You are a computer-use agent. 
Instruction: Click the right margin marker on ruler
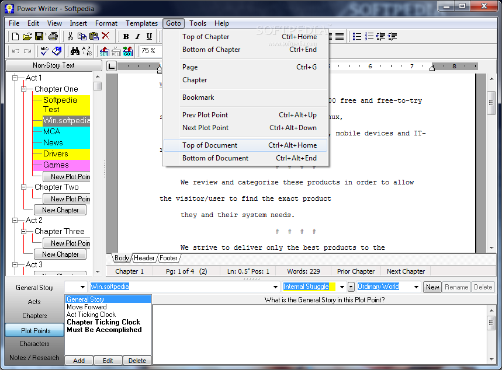pos(432,68)
